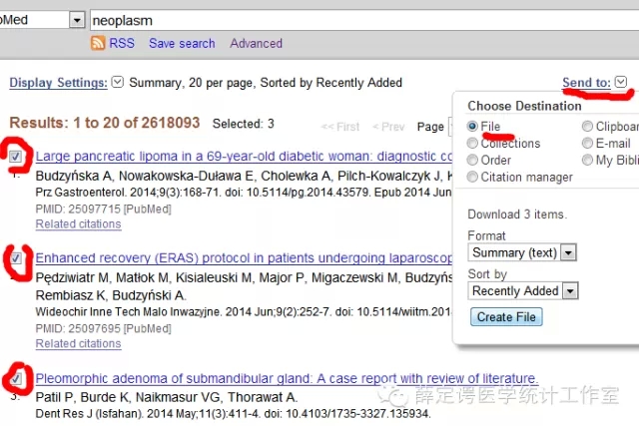Image resolution: width=639 pixels, height=426 pixels.
Task: Click the 'Rembiasz K, Budzyński A.' author line
Action: coord(111,295)
